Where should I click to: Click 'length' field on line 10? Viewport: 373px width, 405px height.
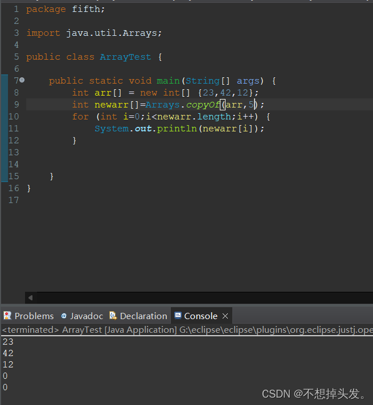(x=214, y=117)
